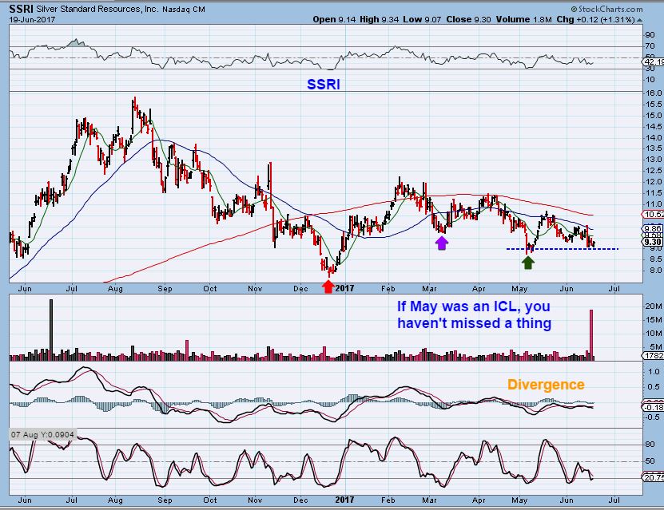Viewport: 664px width, 510px height.
Task: Click the 9.30 last price label on the axis
Action: click(x=653, y=242)
